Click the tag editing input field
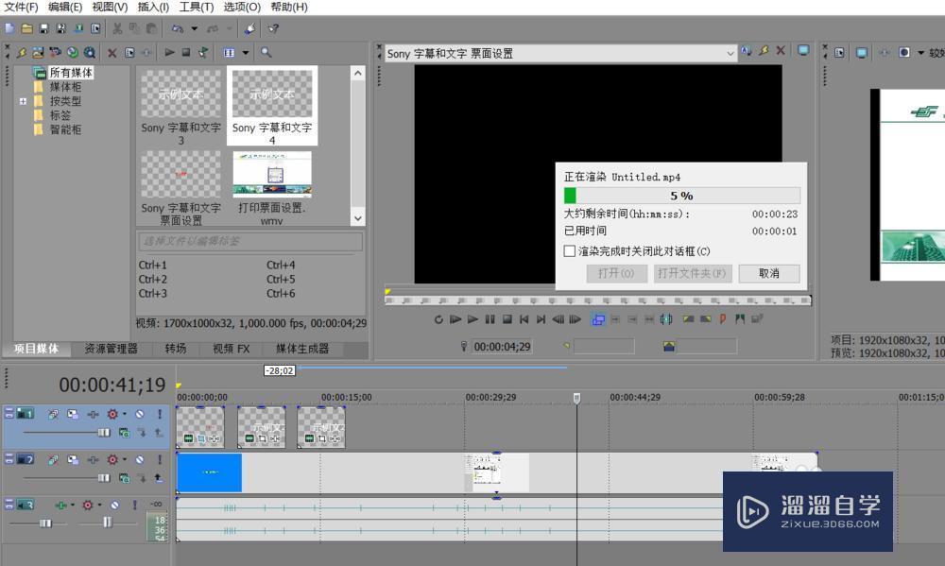This screenshot has height=566, width=945. tap(250, 241)
